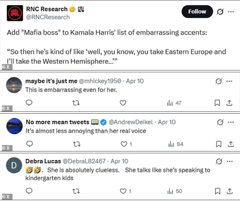The image size is (240, 201).
Task: Bookmark the mhickey1950 reply
Action: pyautogui.click(x=217, y=103)
